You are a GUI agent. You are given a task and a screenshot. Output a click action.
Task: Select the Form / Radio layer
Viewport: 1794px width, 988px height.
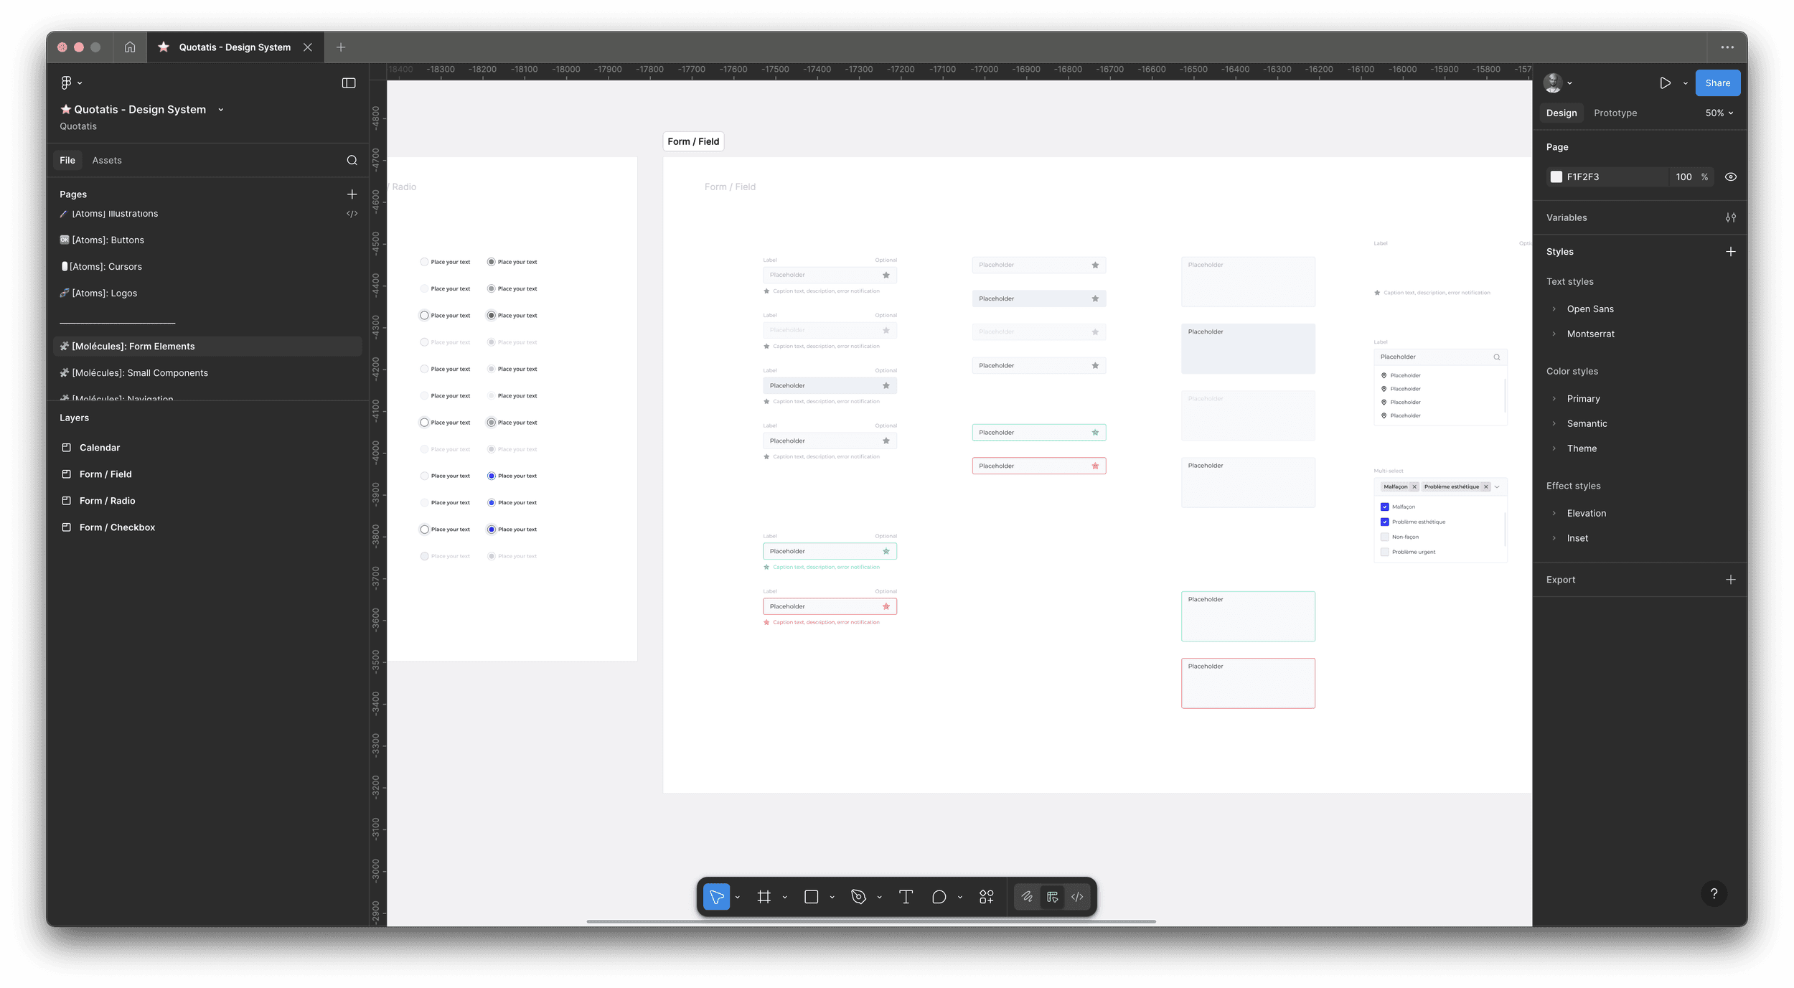[107, 501]
